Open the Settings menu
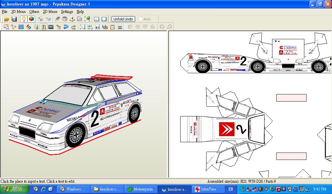The height and width of the screenshot is (194, 332). point(67,12)
